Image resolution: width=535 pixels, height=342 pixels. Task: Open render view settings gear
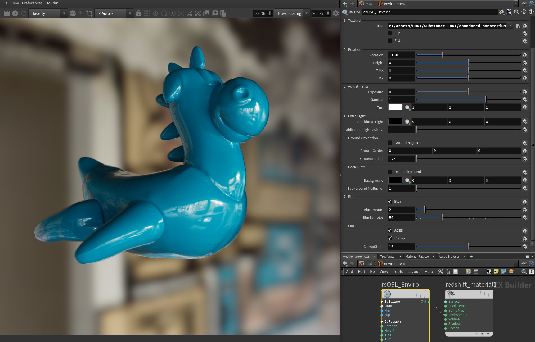click(x=336, y=13)
